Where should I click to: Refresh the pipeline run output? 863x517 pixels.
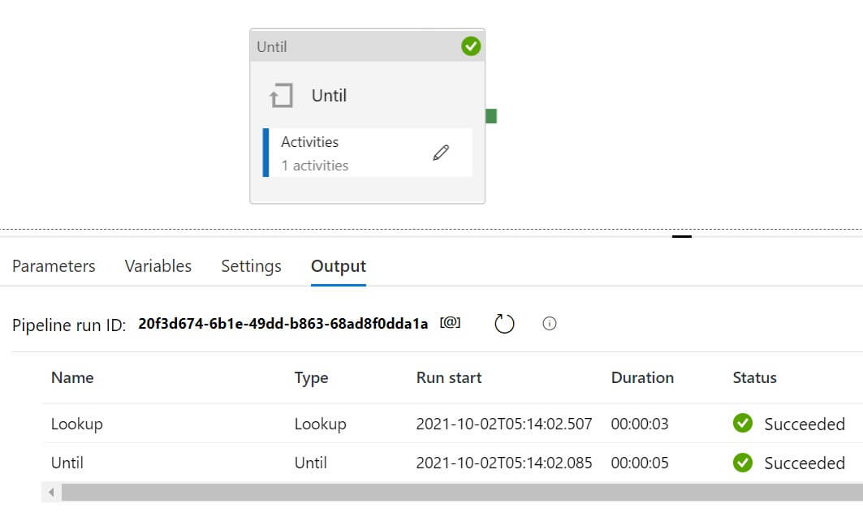(505, 324)
